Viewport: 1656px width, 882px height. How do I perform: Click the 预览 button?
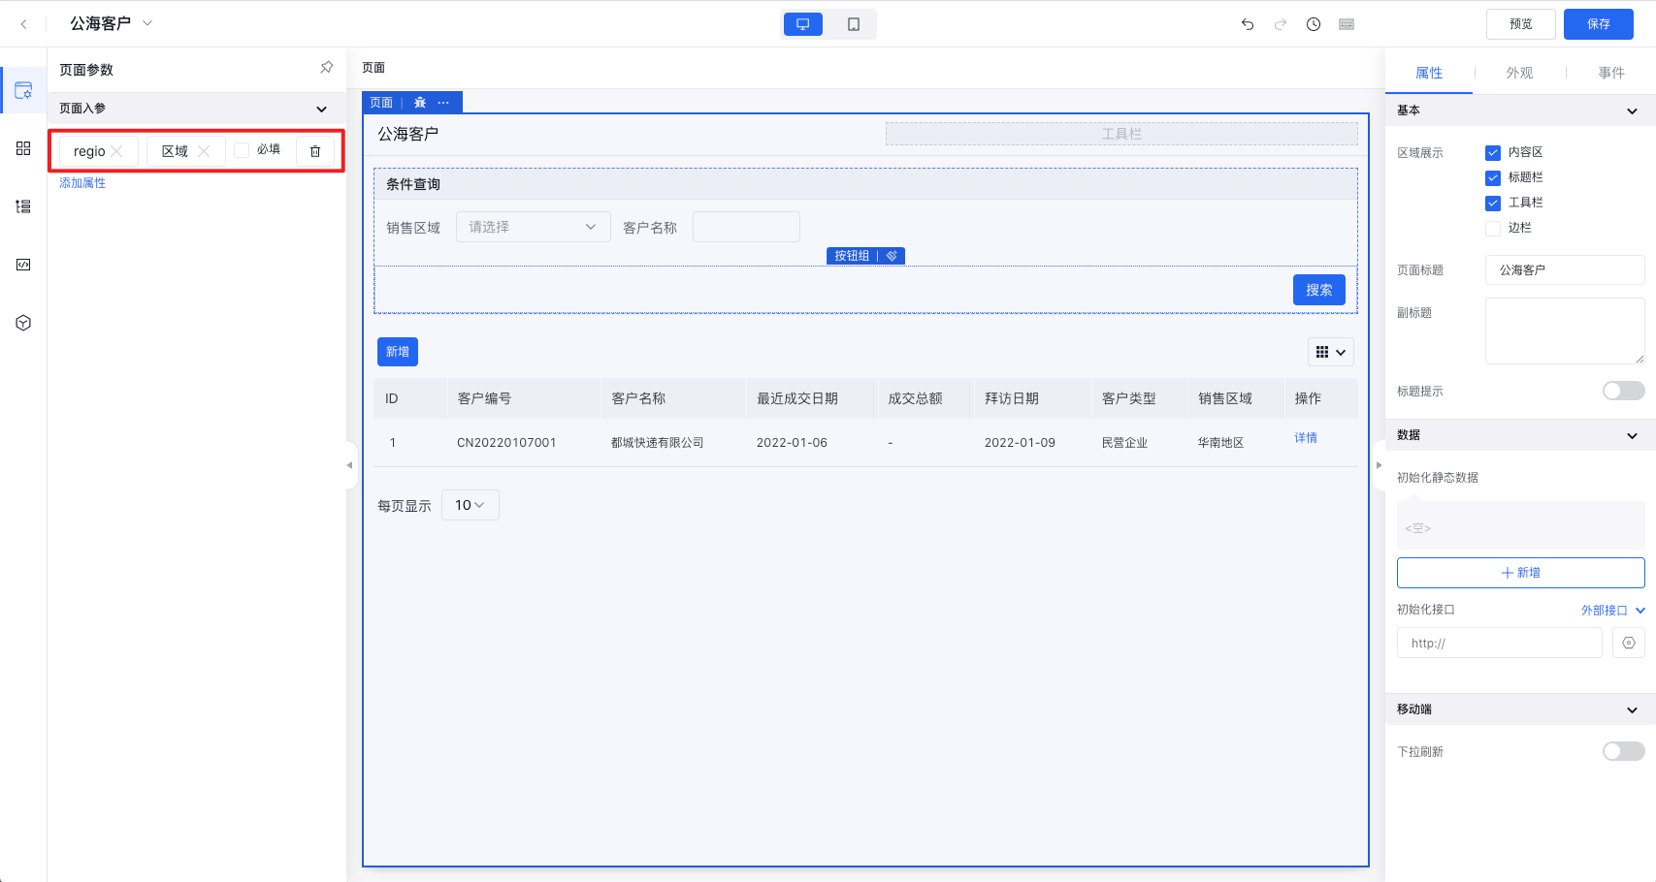click(x=1521, y=24)
